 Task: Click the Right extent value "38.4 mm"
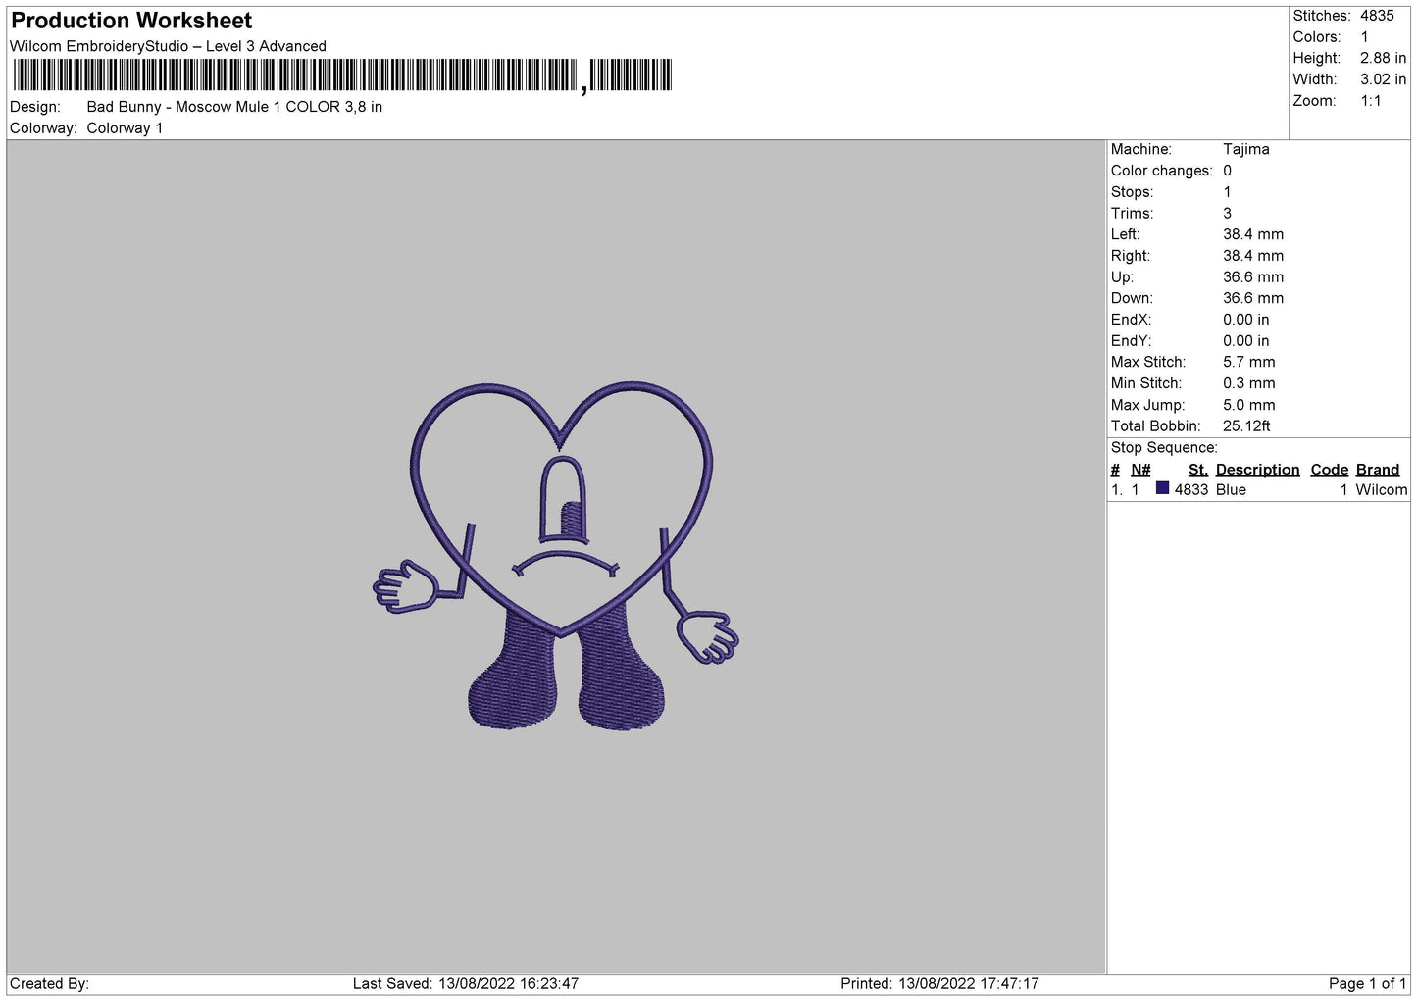click(1253, 256)
